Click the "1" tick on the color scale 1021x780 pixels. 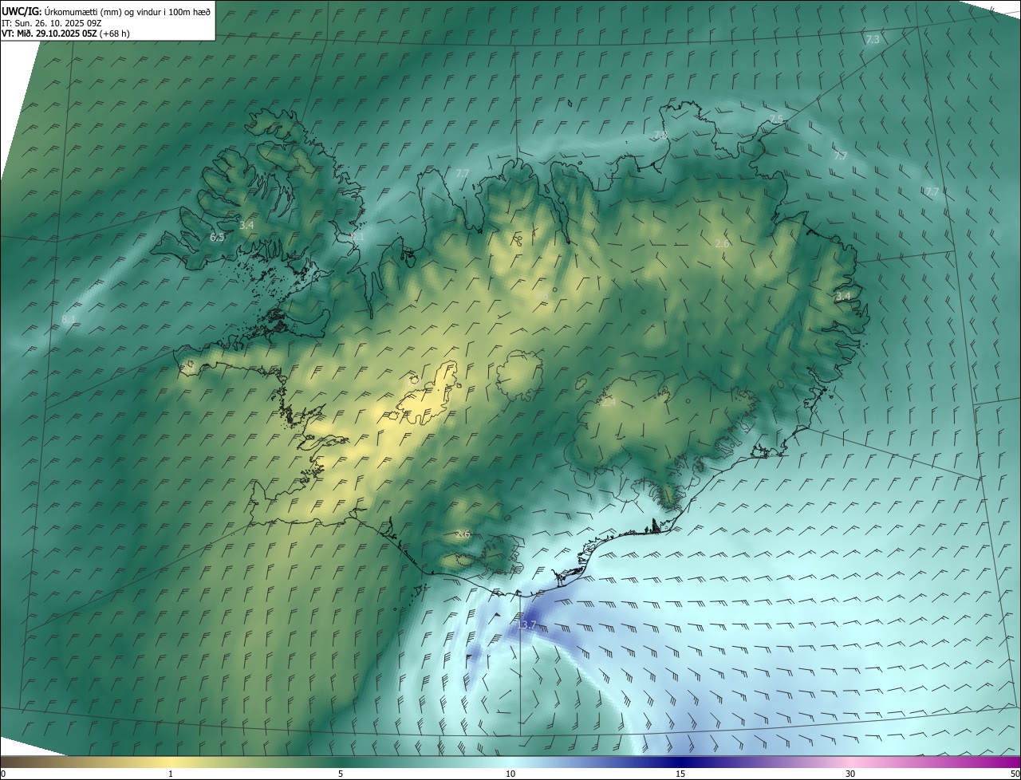171,774
